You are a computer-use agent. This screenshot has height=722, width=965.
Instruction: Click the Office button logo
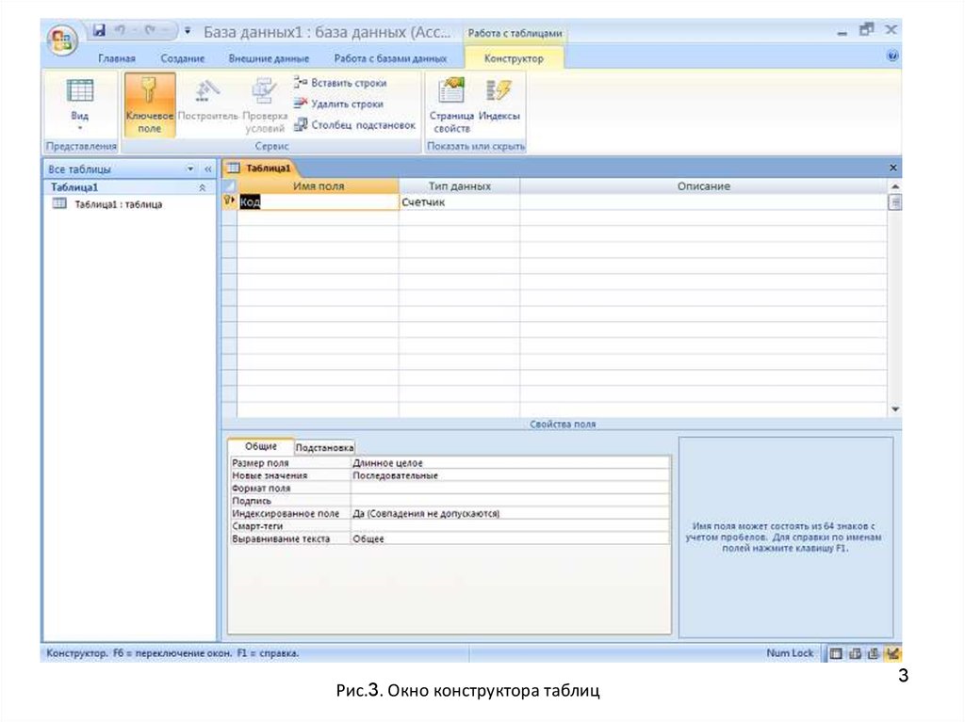tap(62, 39)
